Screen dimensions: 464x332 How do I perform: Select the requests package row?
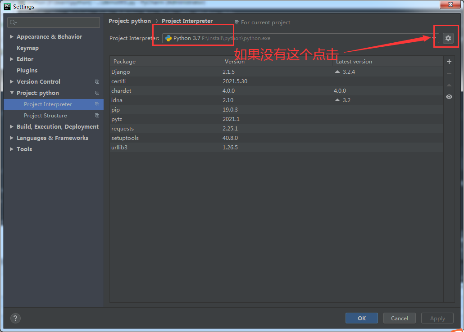(277, 129)
